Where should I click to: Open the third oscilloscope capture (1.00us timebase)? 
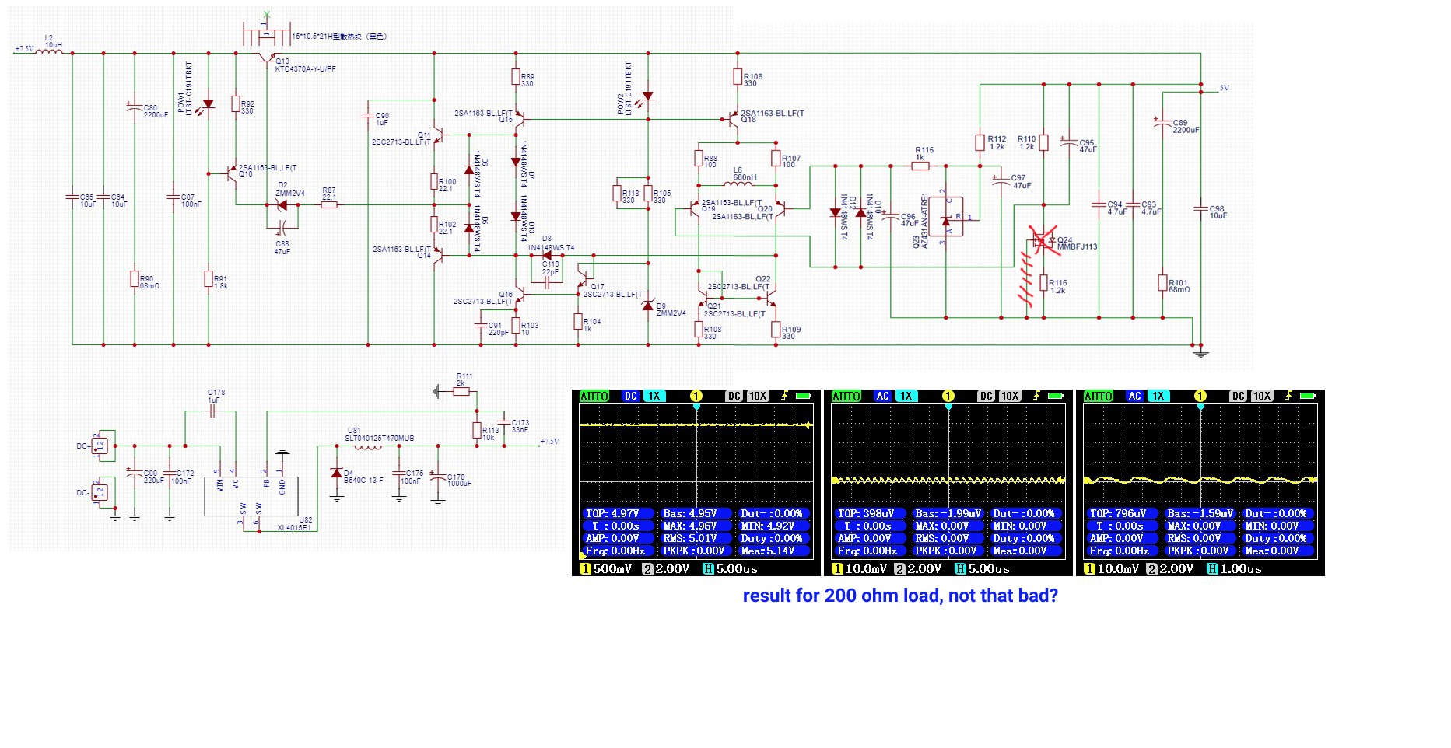pos(1200,483)
